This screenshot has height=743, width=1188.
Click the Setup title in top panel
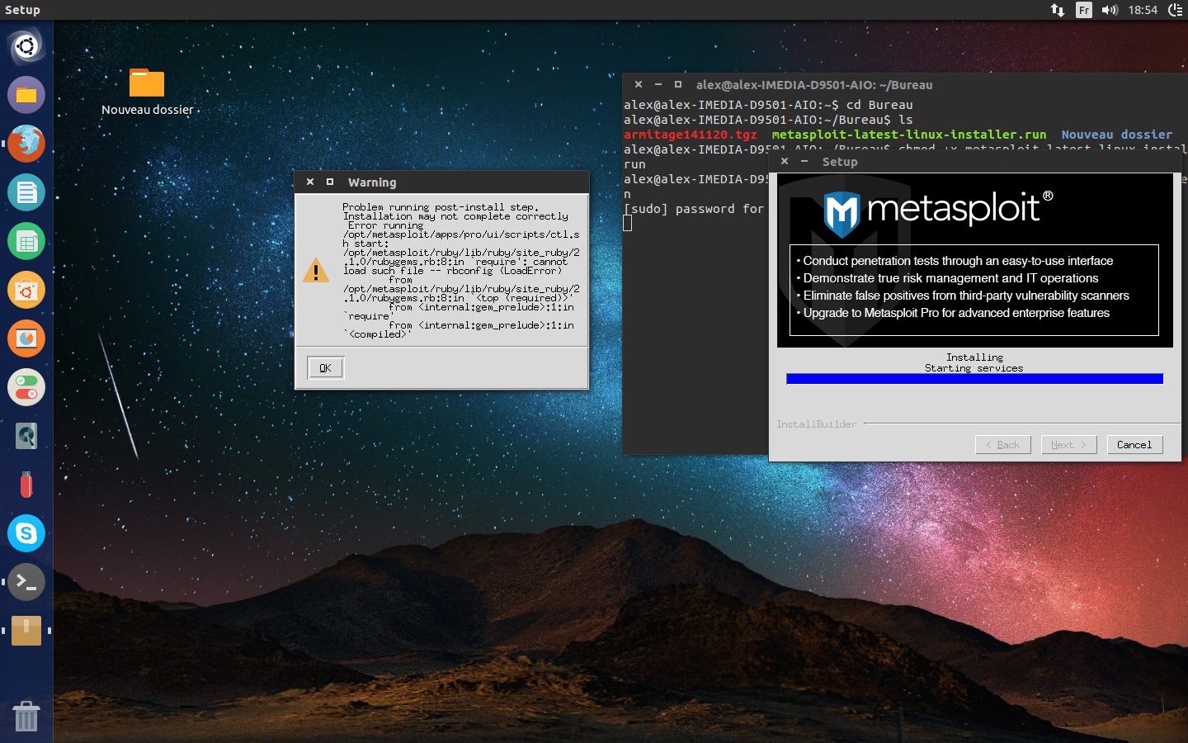pos(22,10)
